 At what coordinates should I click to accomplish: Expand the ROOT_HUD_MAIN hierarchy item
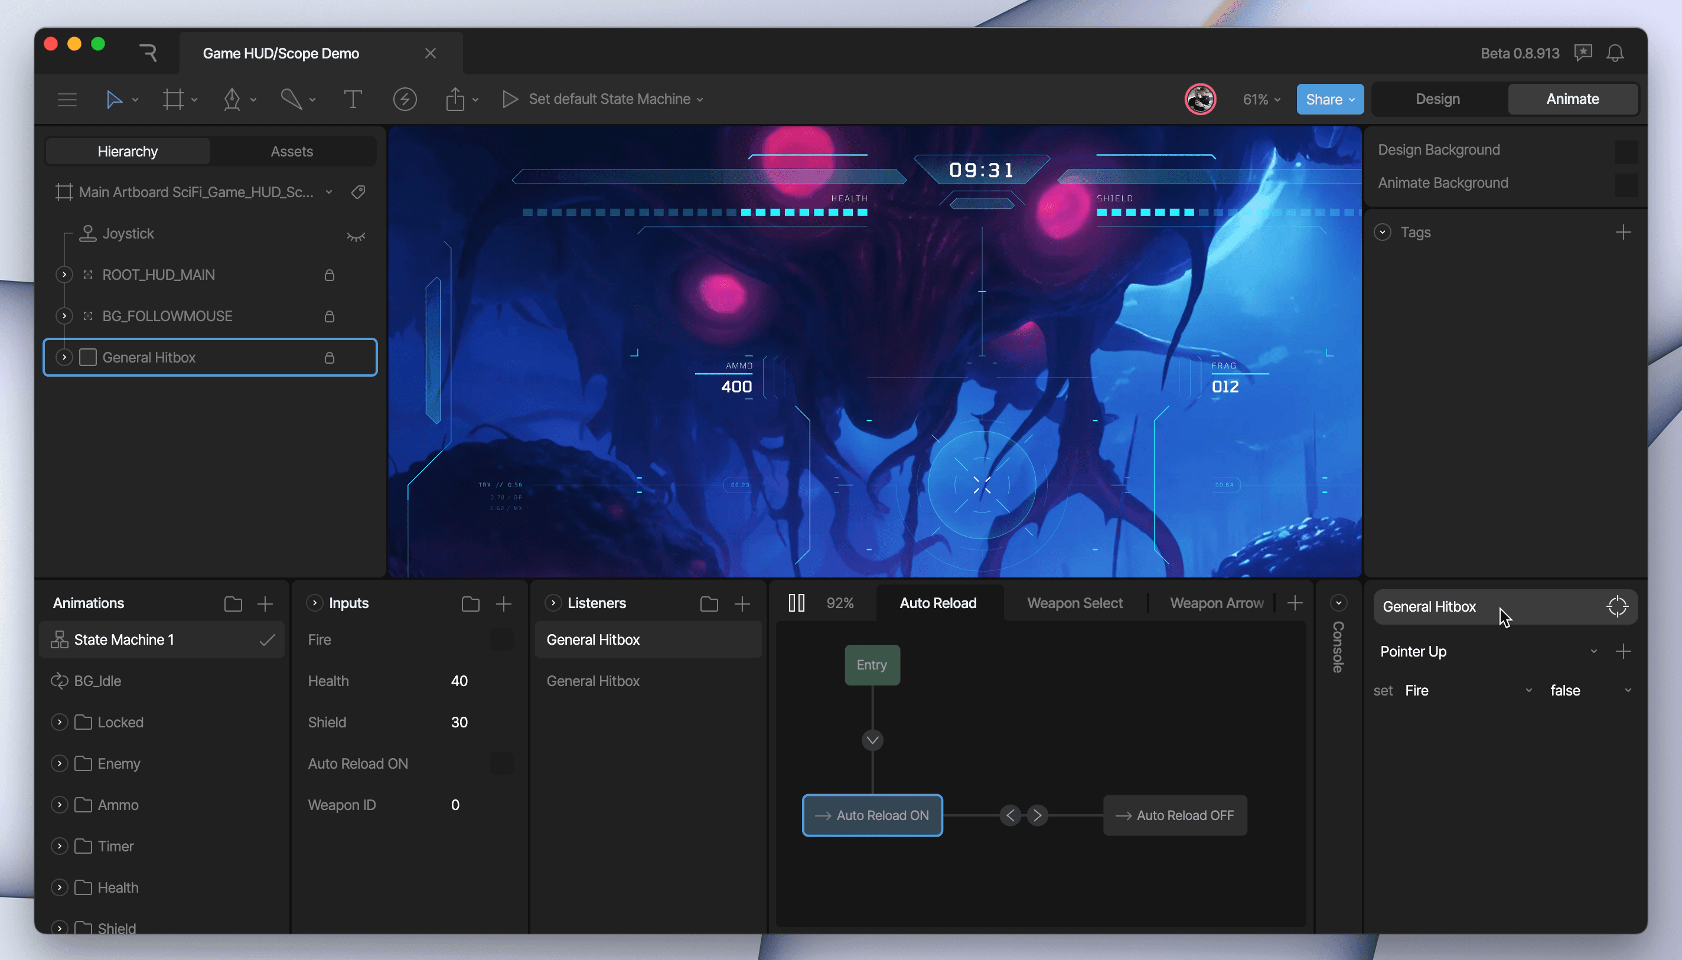pos(64,275)
